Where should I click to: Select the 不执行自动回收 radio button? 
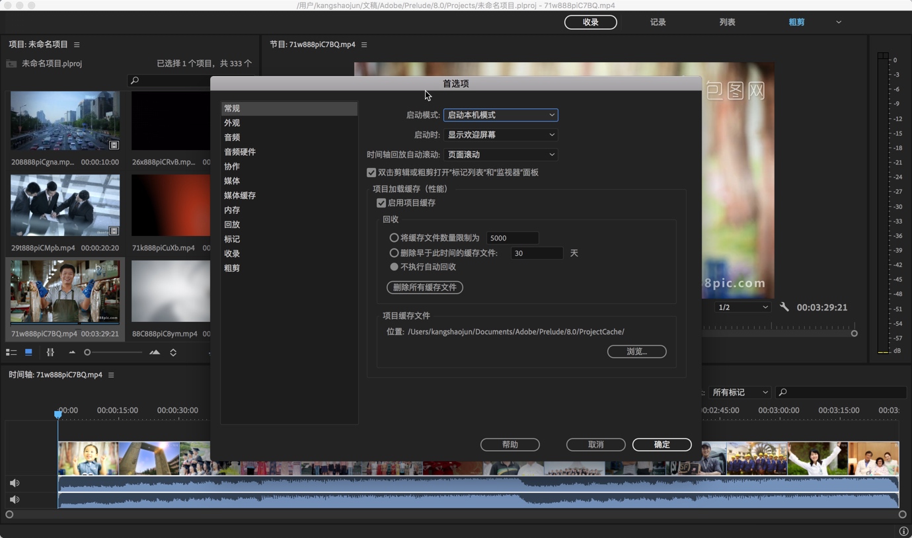click(394, 267)
